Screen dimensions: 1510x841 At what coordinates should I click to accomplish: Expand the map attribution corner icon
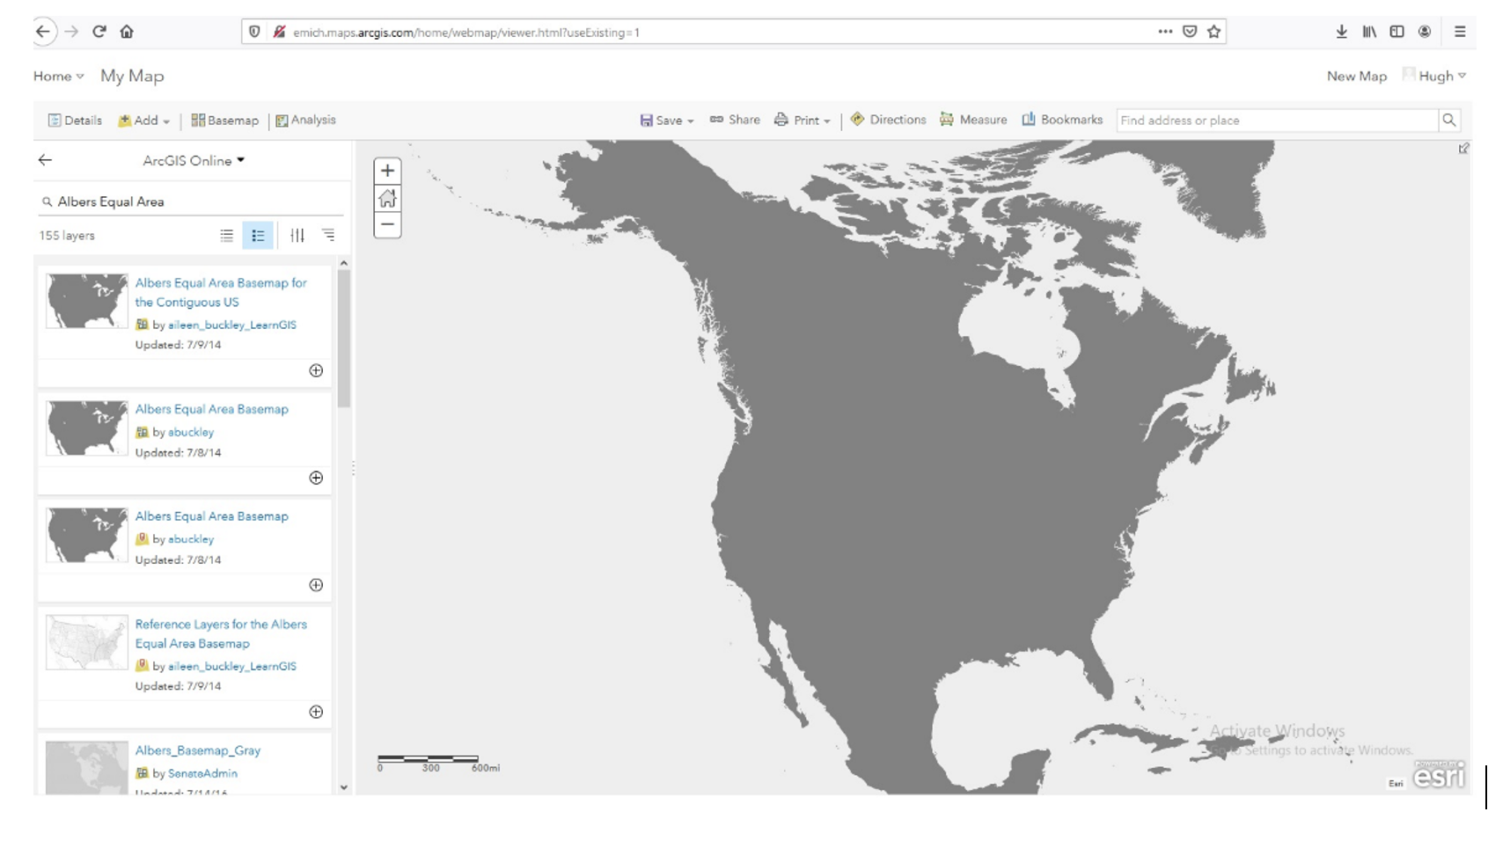1463,149
